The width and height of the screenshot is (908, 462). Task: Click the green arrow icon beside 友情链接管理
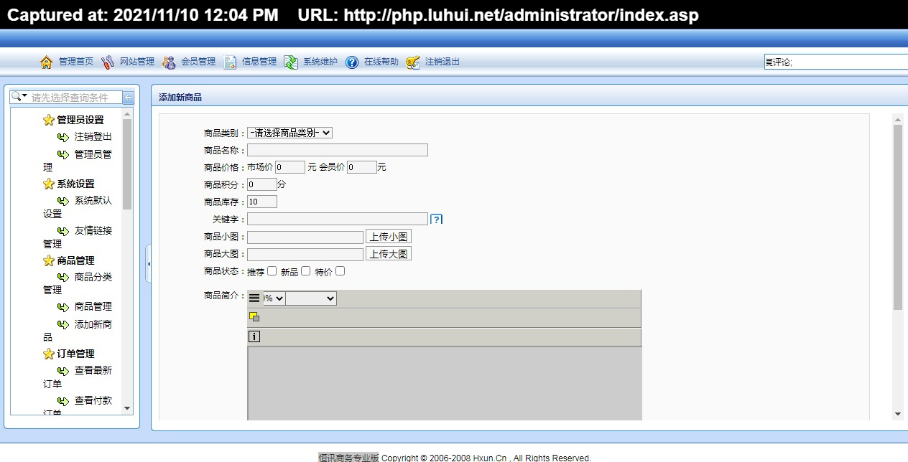click(63, 231)
